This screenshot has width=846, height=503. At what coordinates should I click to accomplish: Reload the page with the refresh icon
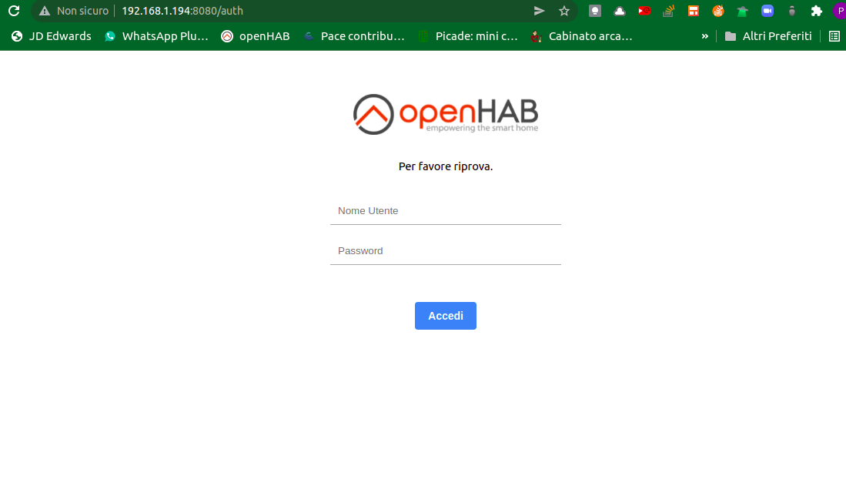[14, 11]
